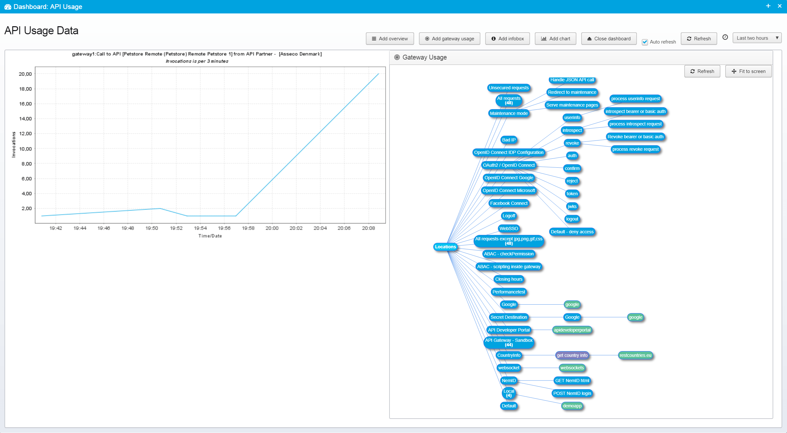Screen dimensions: 787x433
Task: Click the Add chart button
Action: pos(556,39)
